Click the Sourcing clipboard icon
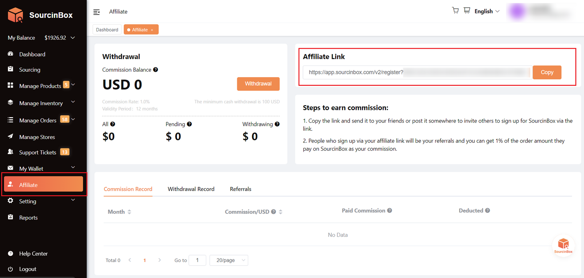The width and height of the screenshot is (584, 278). pyautogui.click(x=11, y=69)
